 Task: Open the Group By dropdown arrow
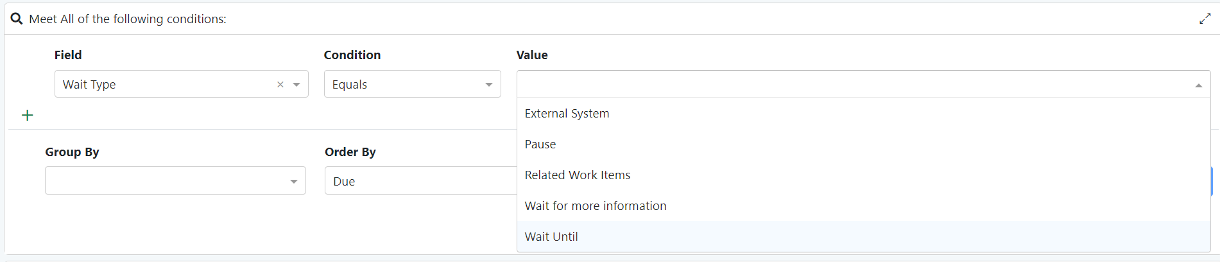click(x=293, y=182)
